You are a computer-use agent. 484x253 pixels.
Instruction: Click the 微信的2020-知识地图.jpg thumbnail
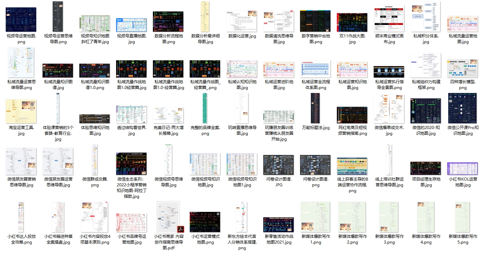coord(426,111)
